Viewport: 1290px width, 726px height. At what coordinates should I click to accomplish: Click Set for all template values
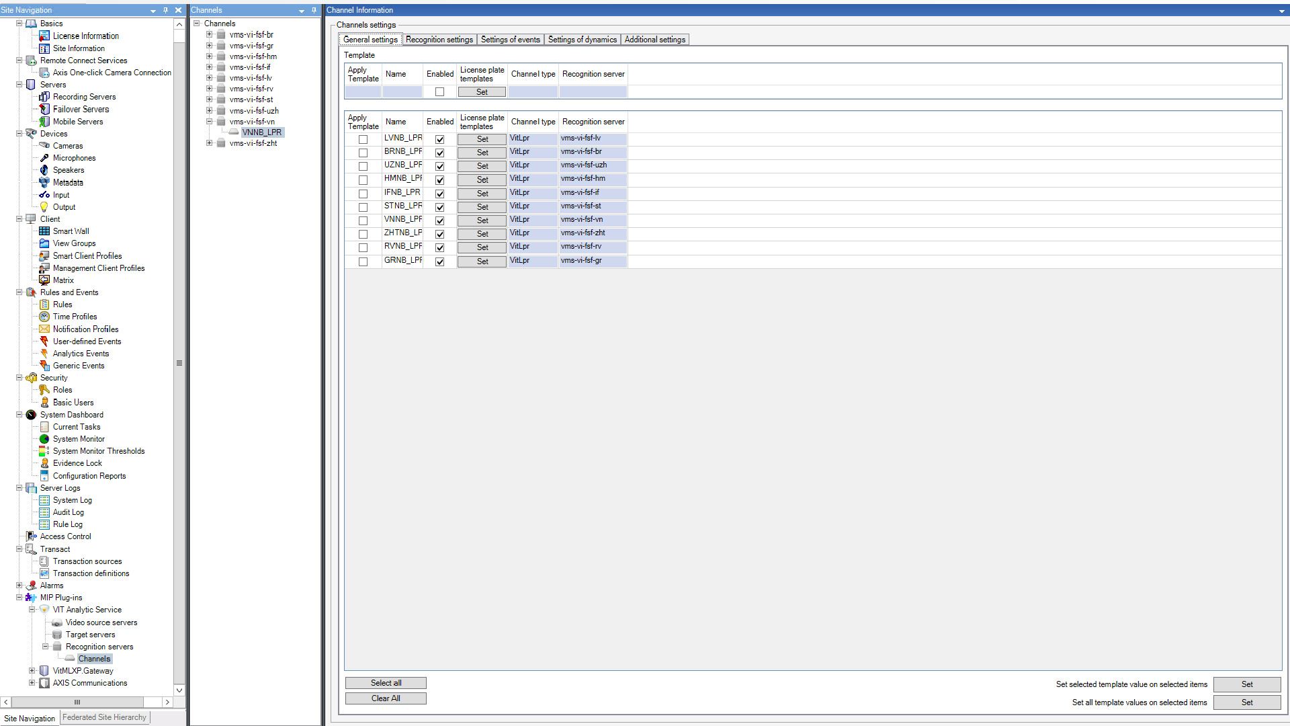point(1247,702)
